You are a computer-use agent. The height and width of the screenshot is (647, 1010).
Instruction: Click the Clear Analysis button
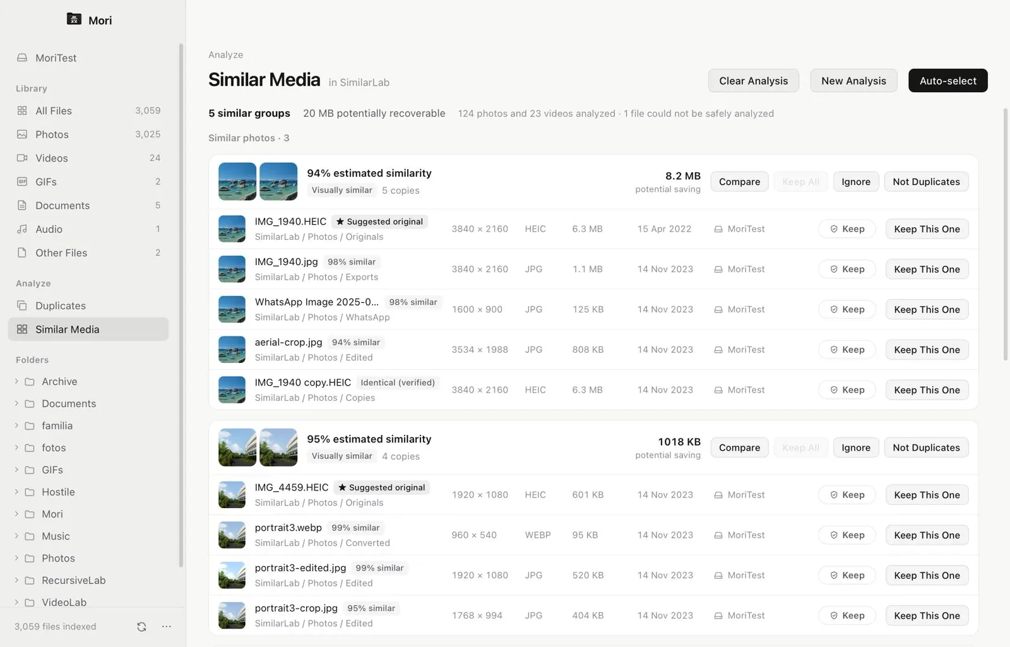tap(754, 81)
